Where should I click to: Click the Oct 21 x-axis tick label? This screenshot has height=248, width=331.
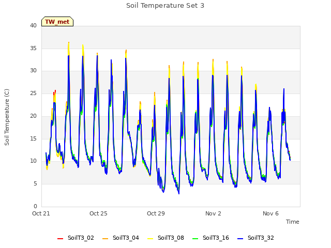point(41,213)
